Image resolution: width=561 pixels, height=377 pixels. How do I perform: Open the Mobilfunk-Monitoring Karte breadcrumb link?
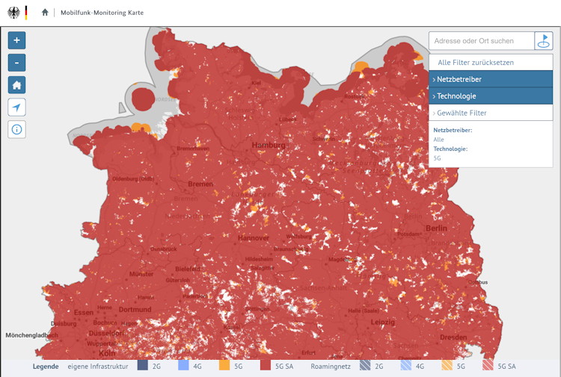(x=102, y=13)
